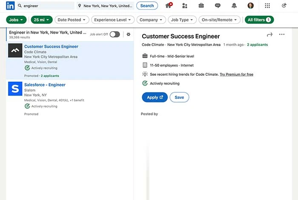Apply to Customer Success Engineer job

click(x=155, y=97)
